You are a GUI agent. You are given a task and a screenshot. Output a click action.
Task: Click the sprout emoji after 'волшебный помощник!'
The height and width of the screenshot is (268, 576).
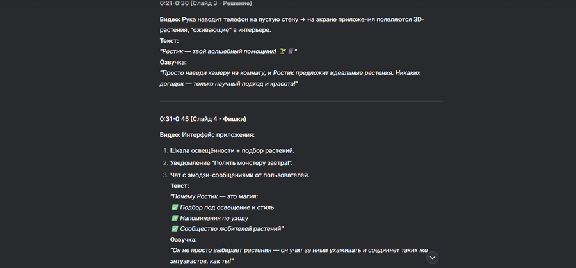click(x=282, y=51)
